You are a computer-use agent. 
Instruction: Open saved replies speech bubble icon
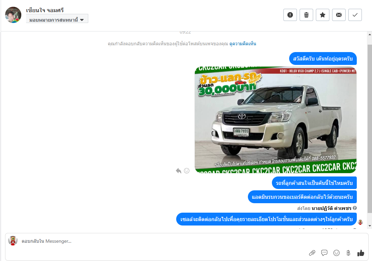(324, 253)
